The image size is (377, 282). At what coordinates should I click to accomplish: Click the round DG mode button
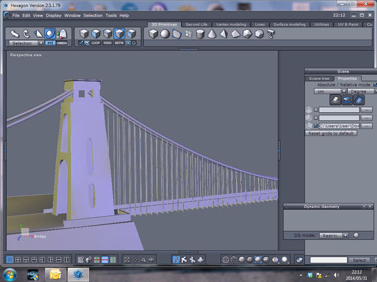[x=356, y=235]
